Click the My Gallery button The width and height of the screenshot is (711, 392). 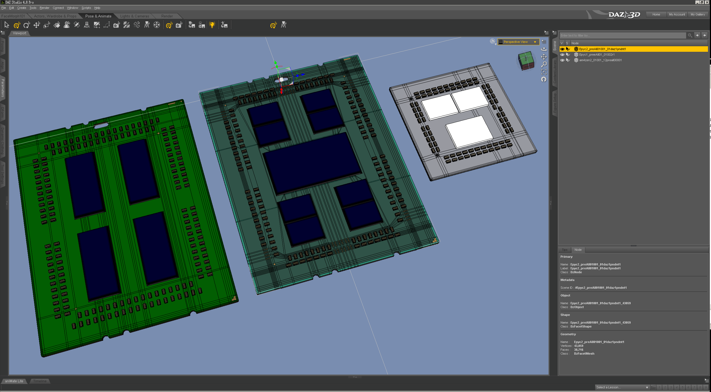click(697, 14)
